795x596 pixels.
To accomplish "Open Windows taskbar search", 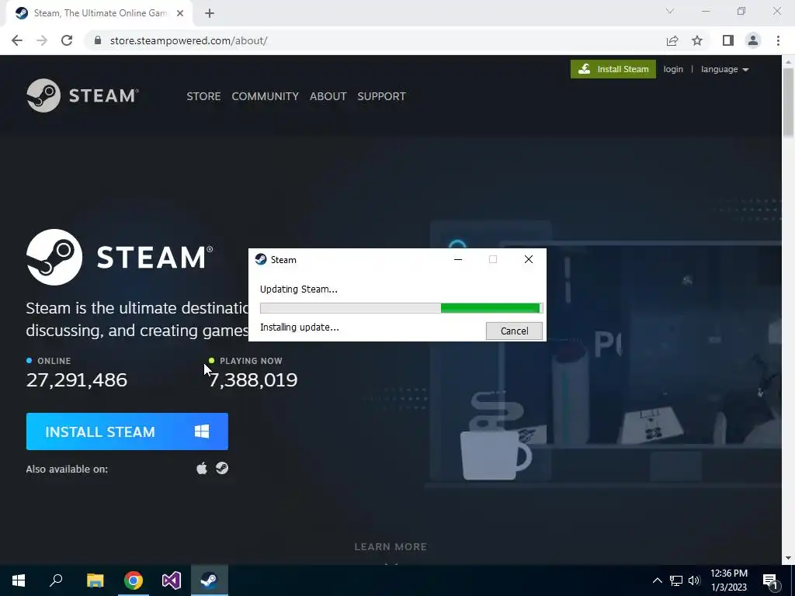I will coord(56,580).
